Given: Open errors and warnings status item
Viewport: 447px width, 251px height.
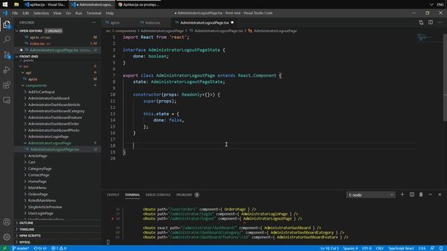Looking at the screenshot, I should [x=59, y=248].
